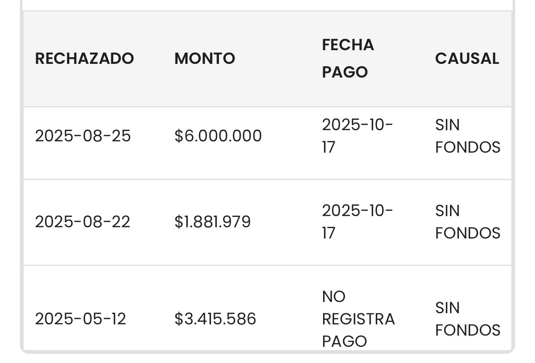This screenshot has height=363, width=535.
Task: Select the CAUSAL column header
Action: (467, 58)
